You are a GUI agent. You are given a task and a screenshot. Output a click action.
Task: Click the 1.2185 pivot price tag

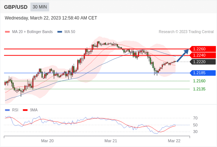203,73
